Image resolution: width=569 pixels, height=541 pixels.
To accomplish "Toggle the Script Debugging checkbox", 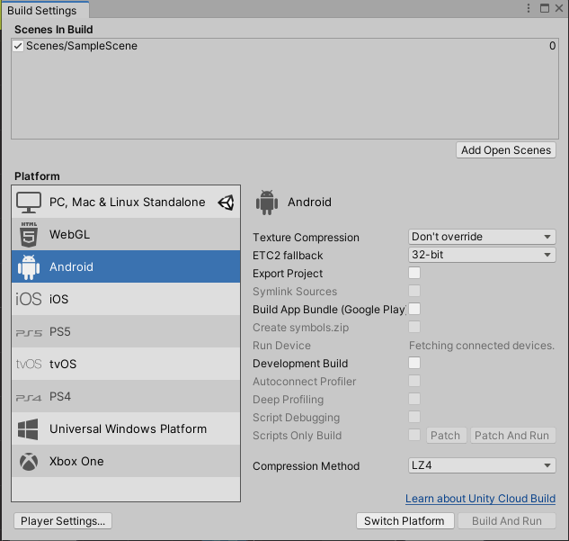I will tap(414, 417).
